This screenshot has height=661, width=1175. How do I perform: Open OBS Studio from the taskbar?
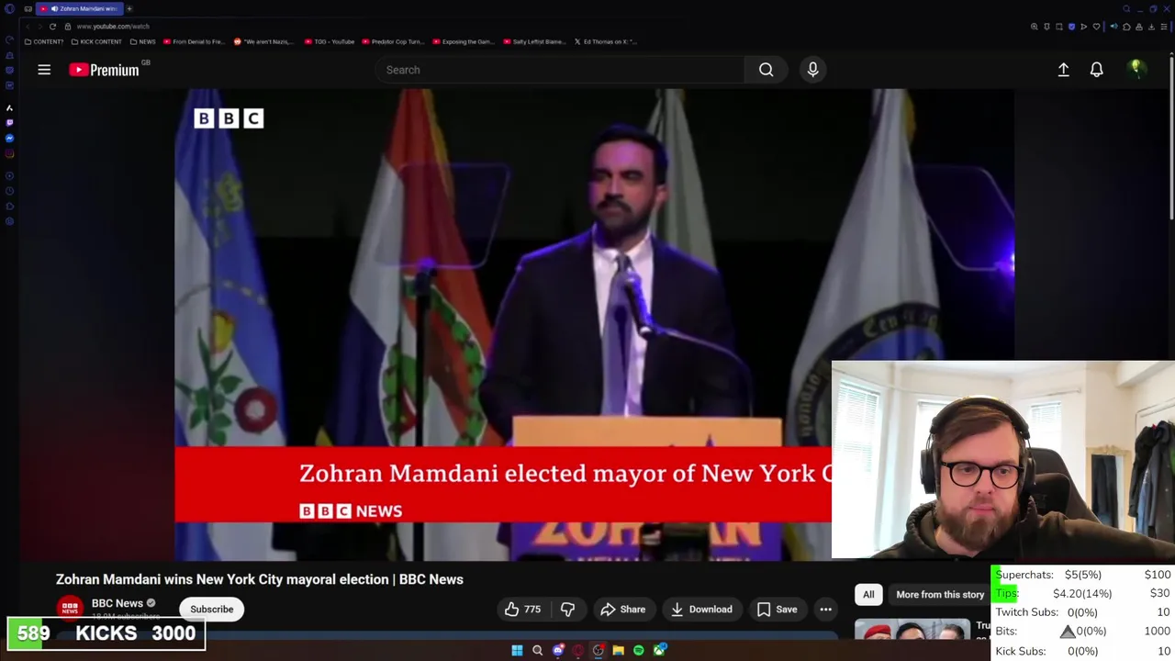pos(598,650)
